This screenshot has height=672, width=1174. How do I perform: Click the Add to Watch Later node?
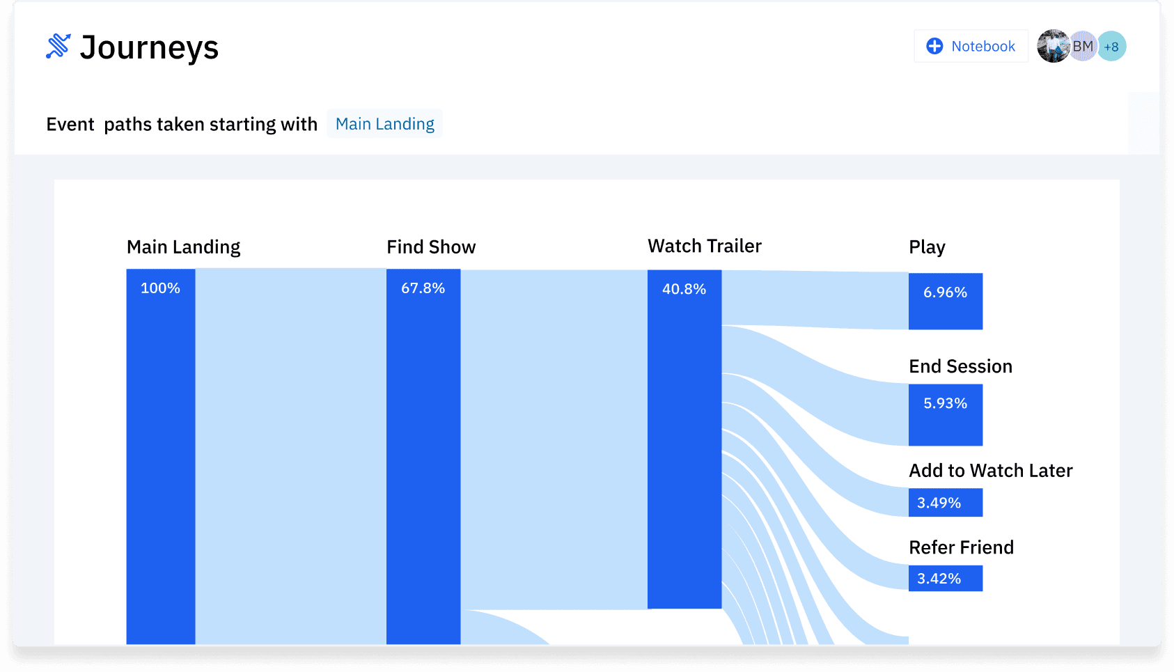pos(945,502)
